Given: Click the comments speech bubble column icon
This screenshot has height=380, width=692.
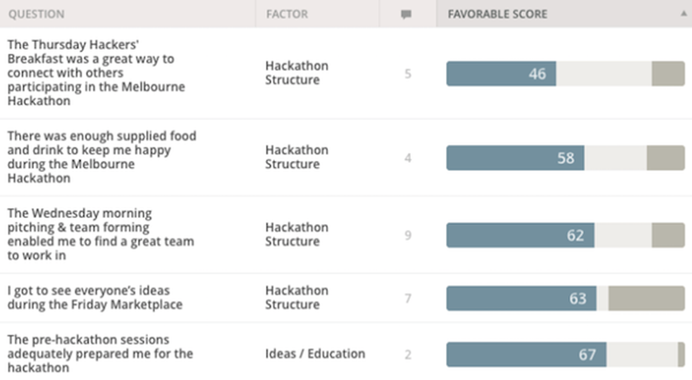Looking at the screenshot, I should click(407, 15).
